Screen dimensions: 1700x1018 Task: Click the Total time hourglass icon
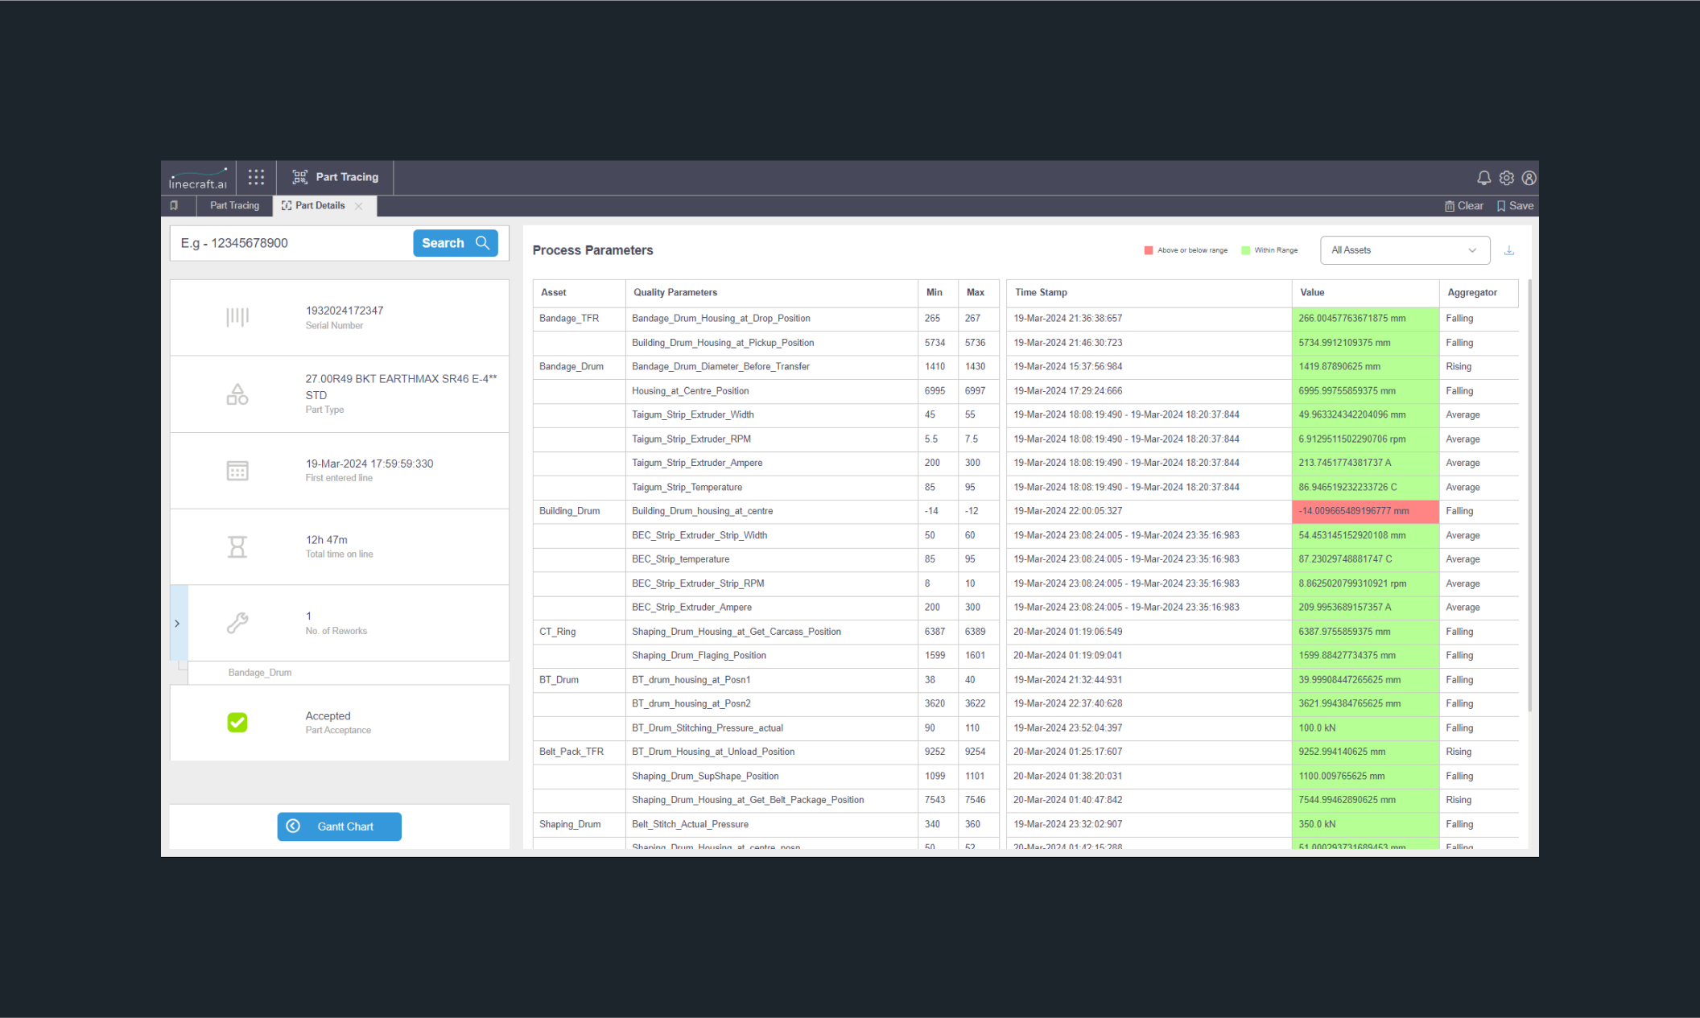click(237, 547)
